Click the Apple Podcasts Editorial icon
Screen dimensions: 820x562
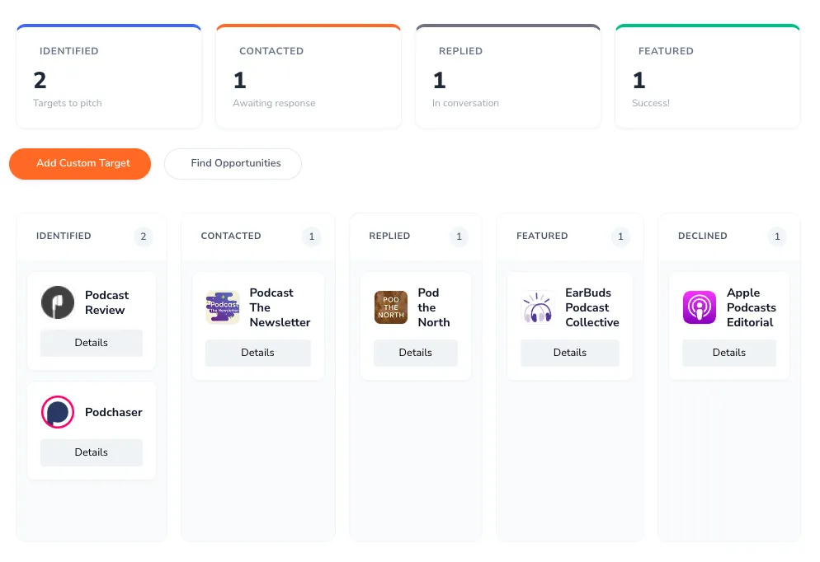(700, 307)
